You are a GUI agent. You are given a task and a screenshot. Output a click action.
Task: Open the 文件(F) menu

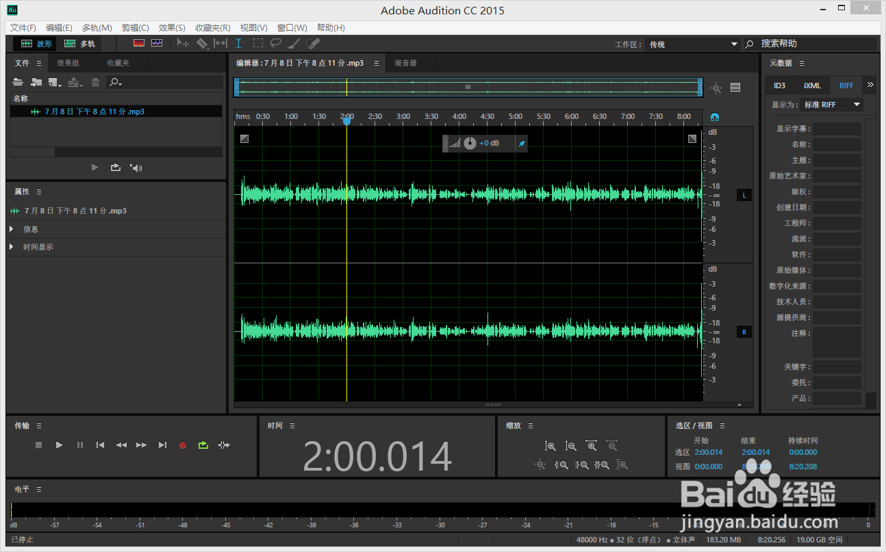click(23, 27)
